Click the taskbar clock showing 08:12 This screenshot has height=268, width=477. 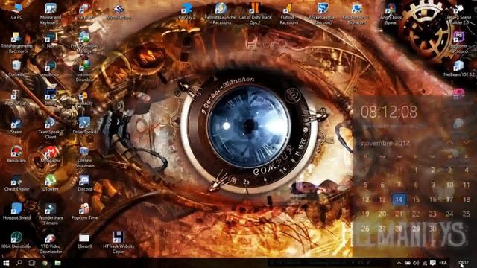[464, 263]
